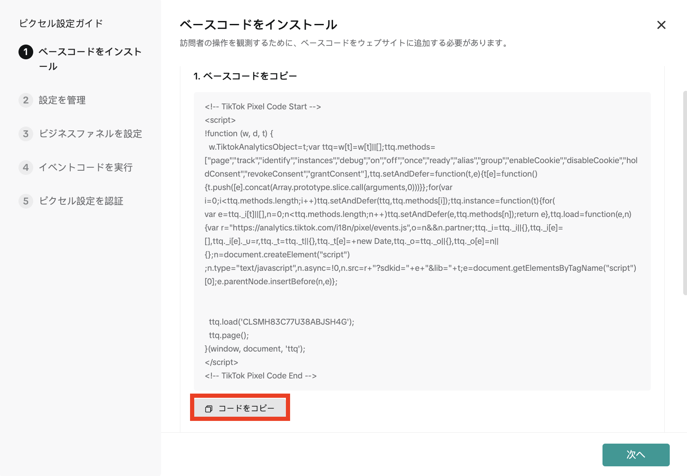Click the closing </script> tag line

click(221, 362)
